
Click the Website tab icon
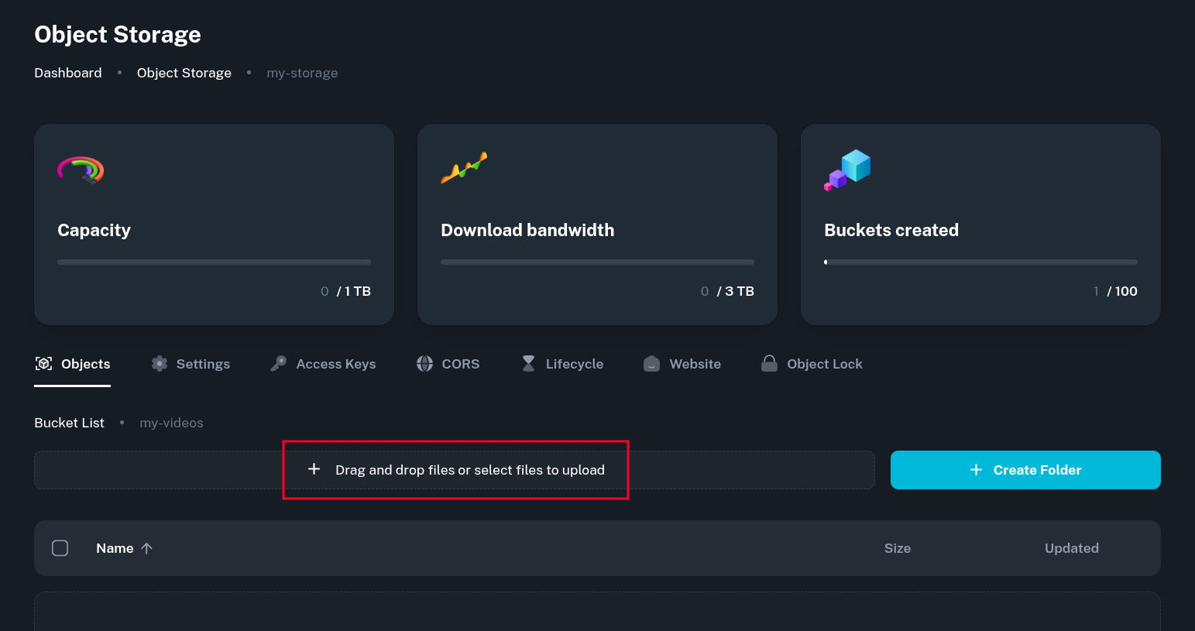click(652, 364)
